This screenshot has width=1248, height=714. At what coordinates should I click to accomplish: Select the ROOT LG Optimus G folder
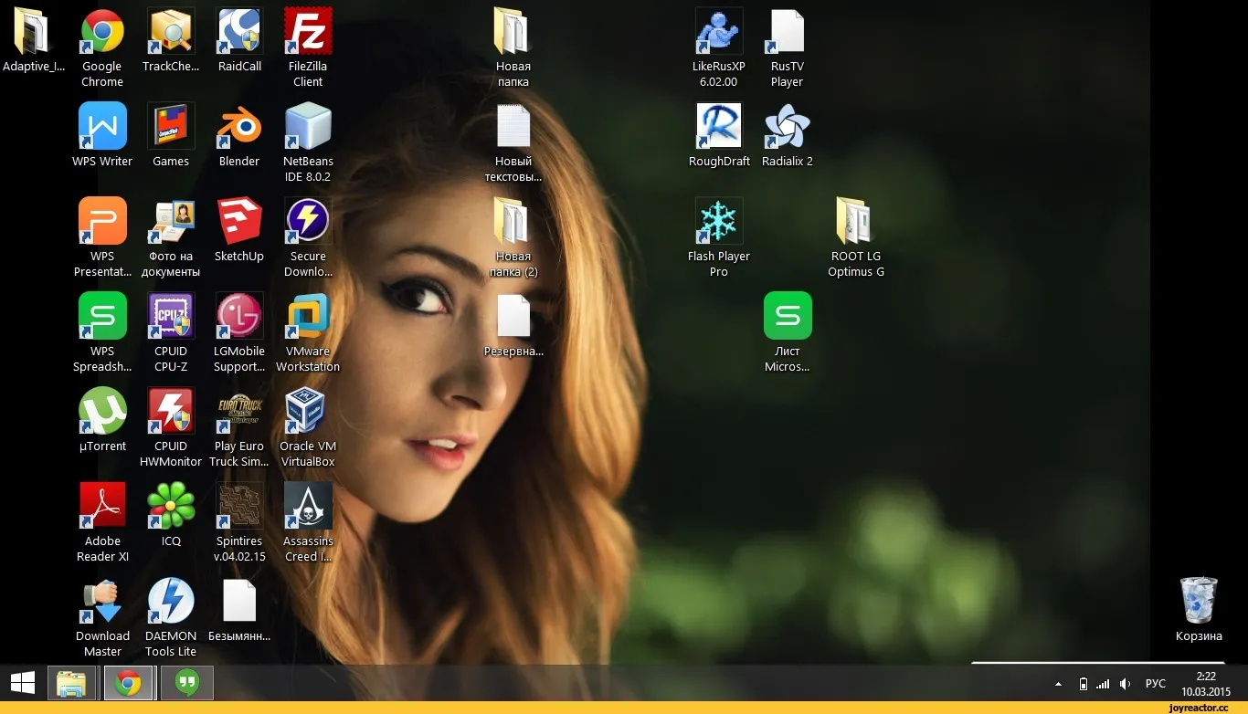tap(856, 221)
